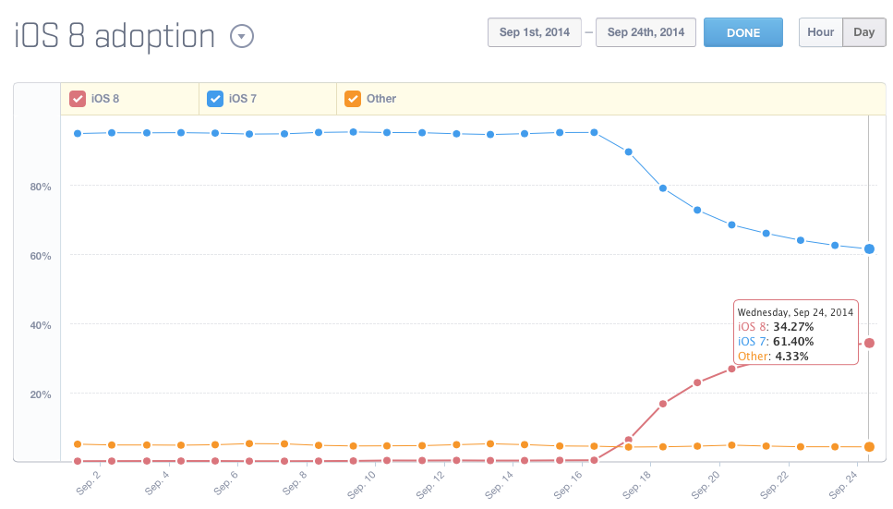
Task: Select the iOS 7 data point at Sep 1
Action: point(78,133)
